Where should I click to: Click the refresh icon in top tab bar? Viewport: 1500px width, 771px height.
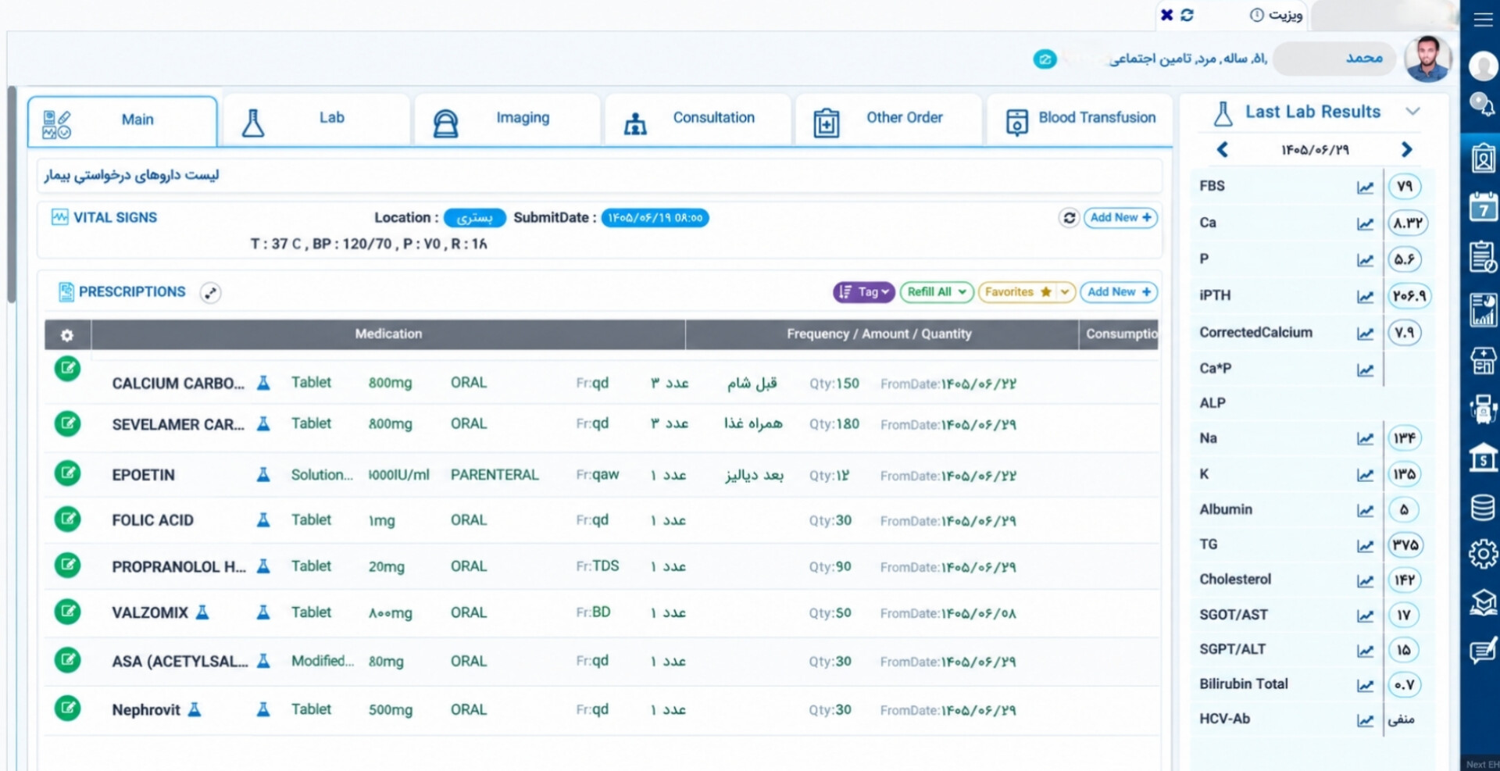(x=1187, y=15)
